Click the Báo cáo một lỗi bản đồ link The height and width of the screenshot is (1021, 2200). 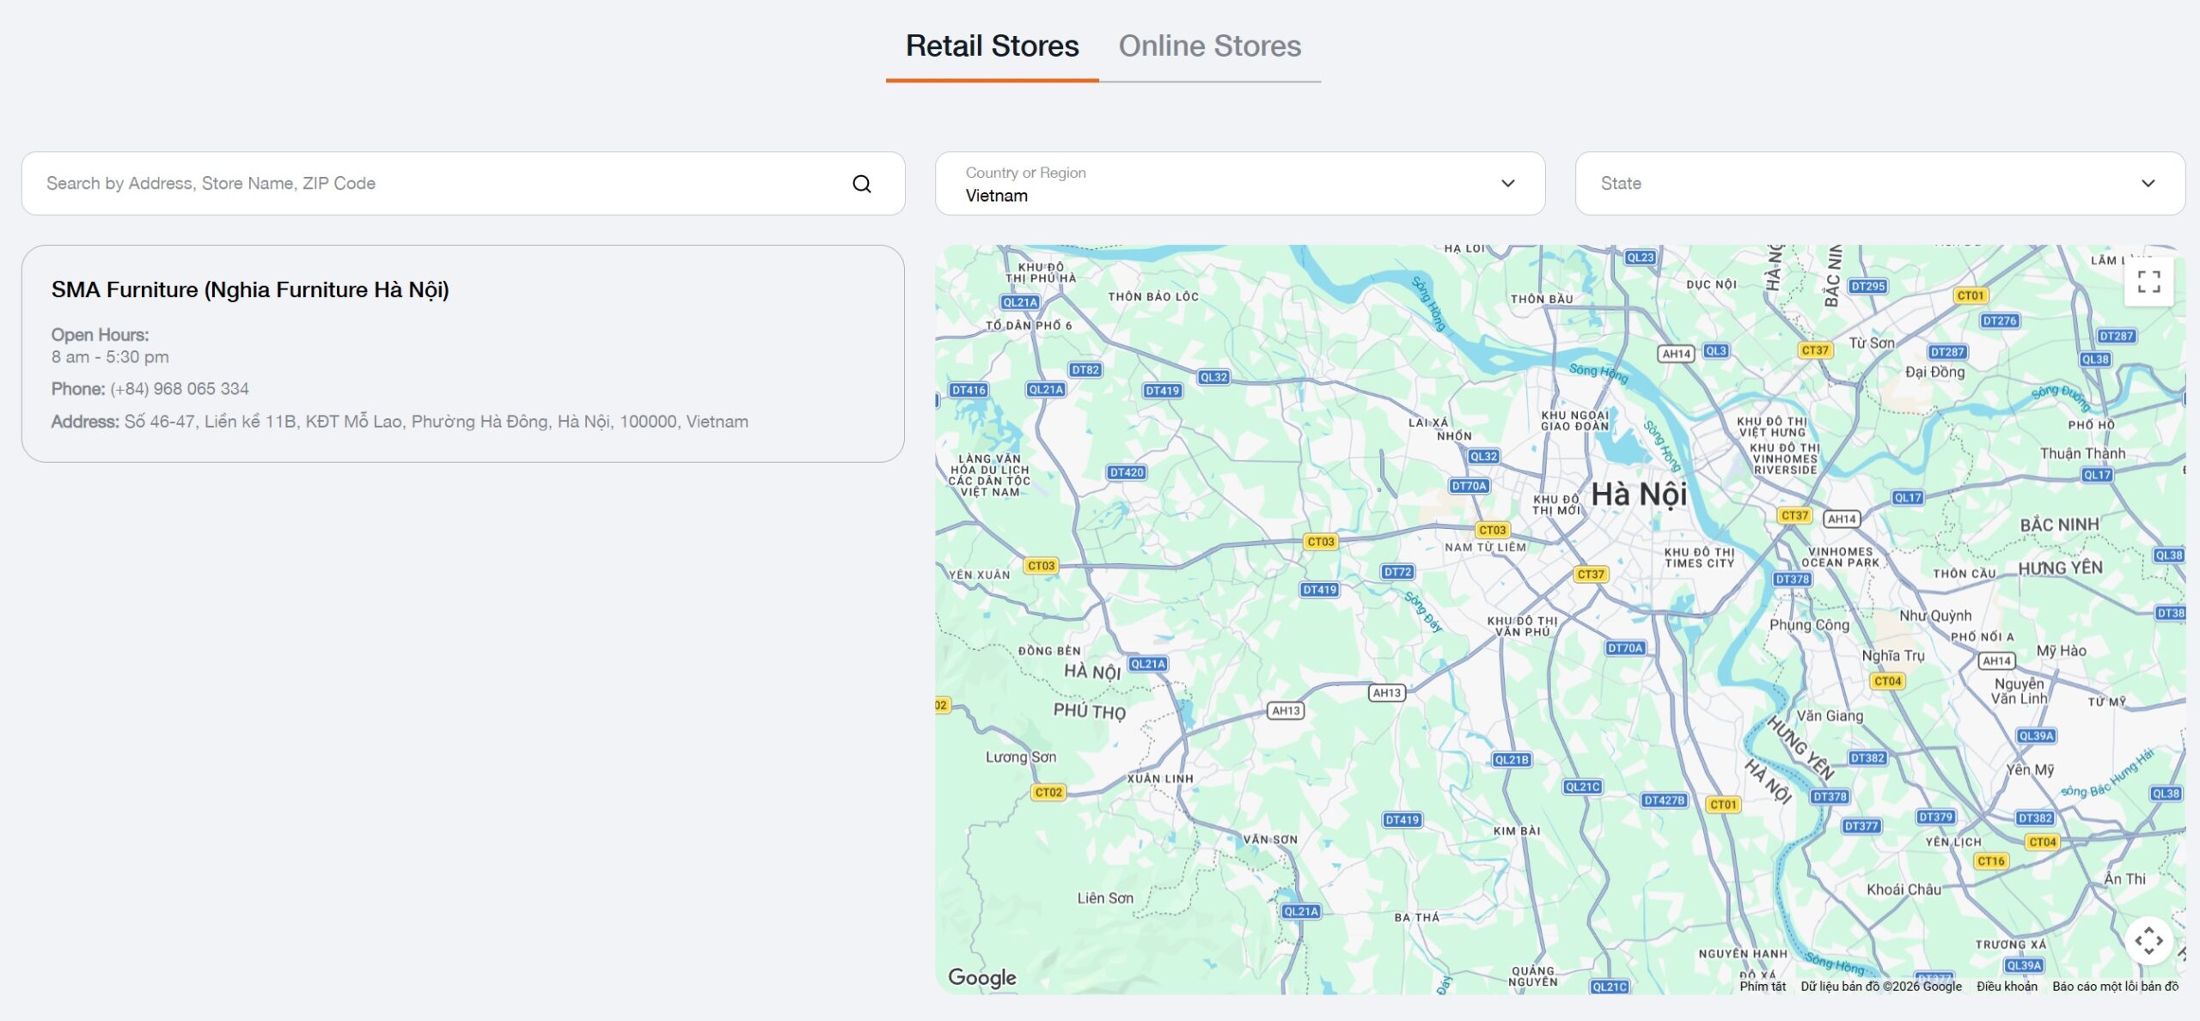point(2115,987)
